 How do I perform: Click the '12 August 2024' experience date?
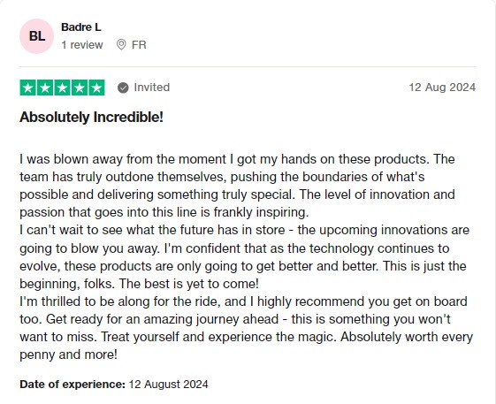pyautogui.click(x=168, y=385)
